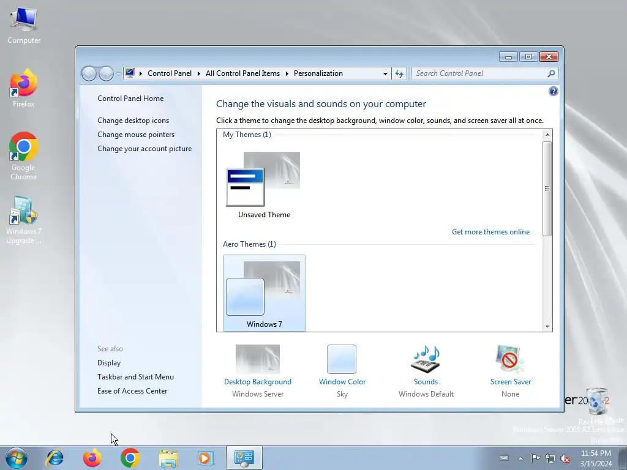Open recent pages dropdown beside navigation arrows
The image size is (627, 470).
click(118, 74)
